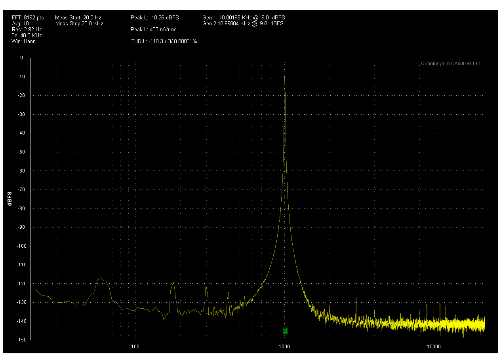
Task: Click the 100 label on the frequency axis
Action: click(x=135, y=347)
